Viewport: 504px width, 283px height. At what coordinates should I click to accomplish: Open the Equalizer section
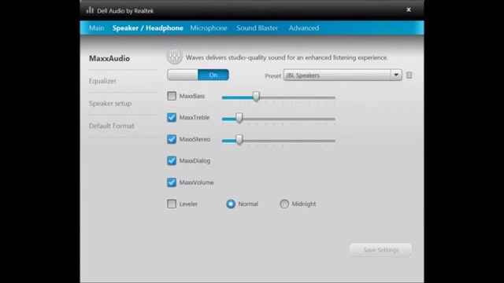(102, 81)
